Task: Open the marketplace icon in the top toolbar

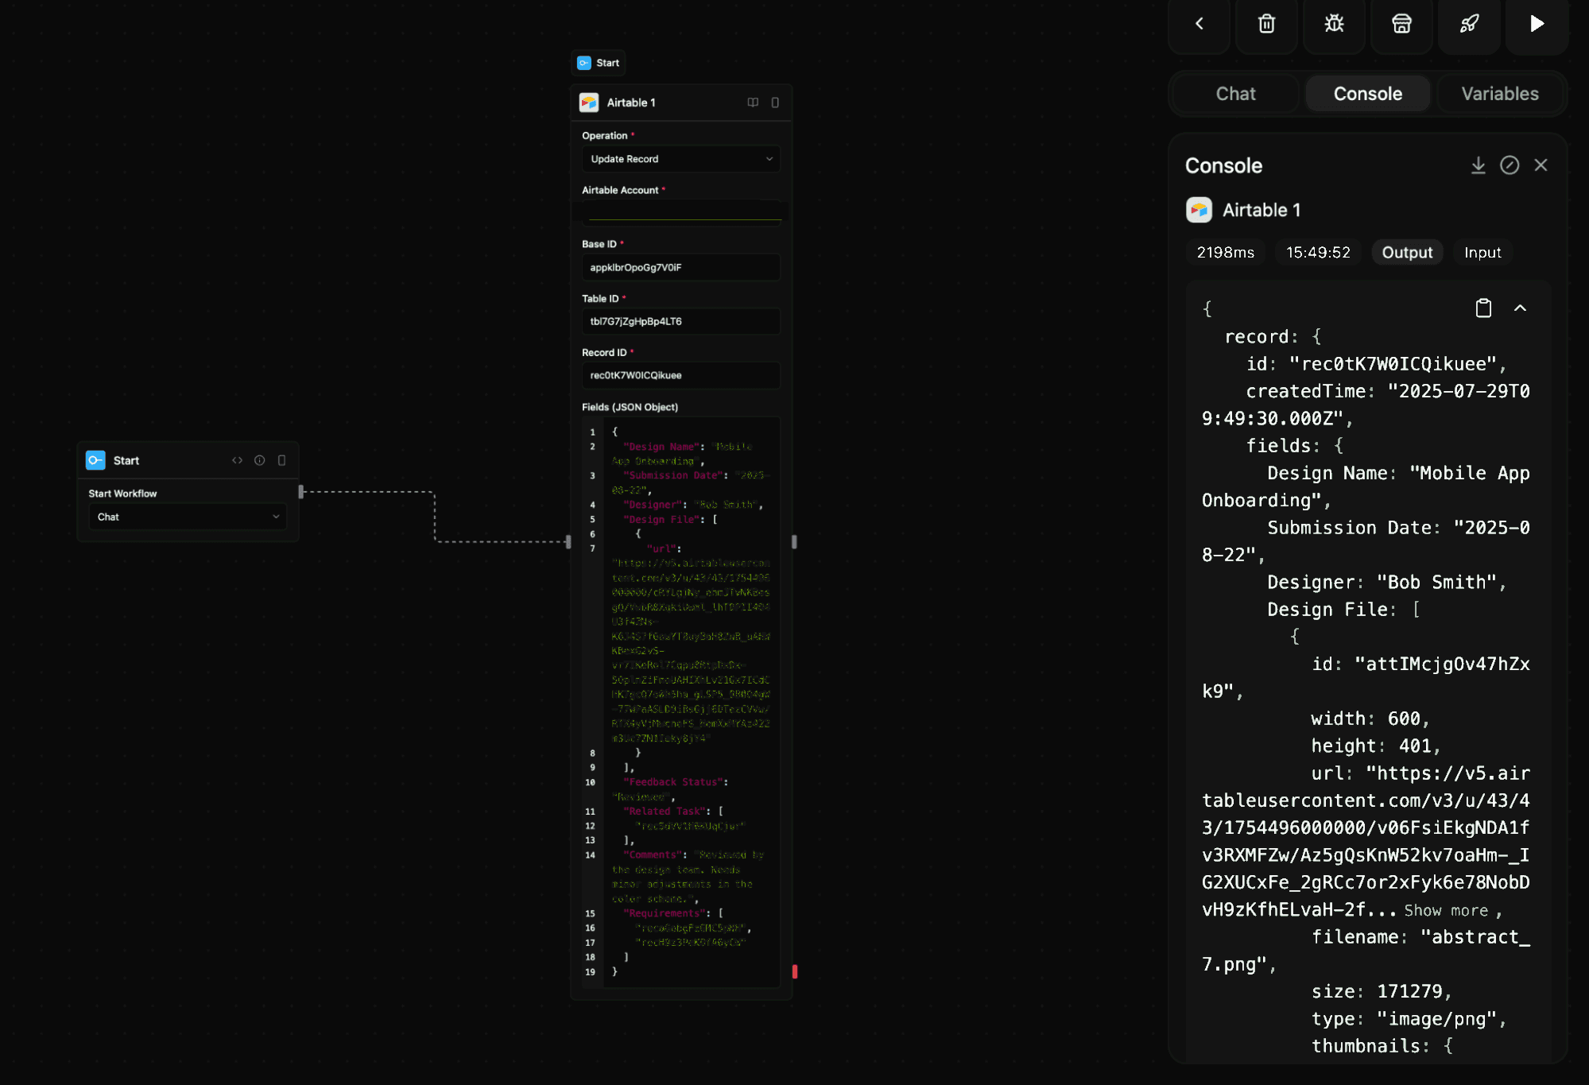Action: 1401,24
